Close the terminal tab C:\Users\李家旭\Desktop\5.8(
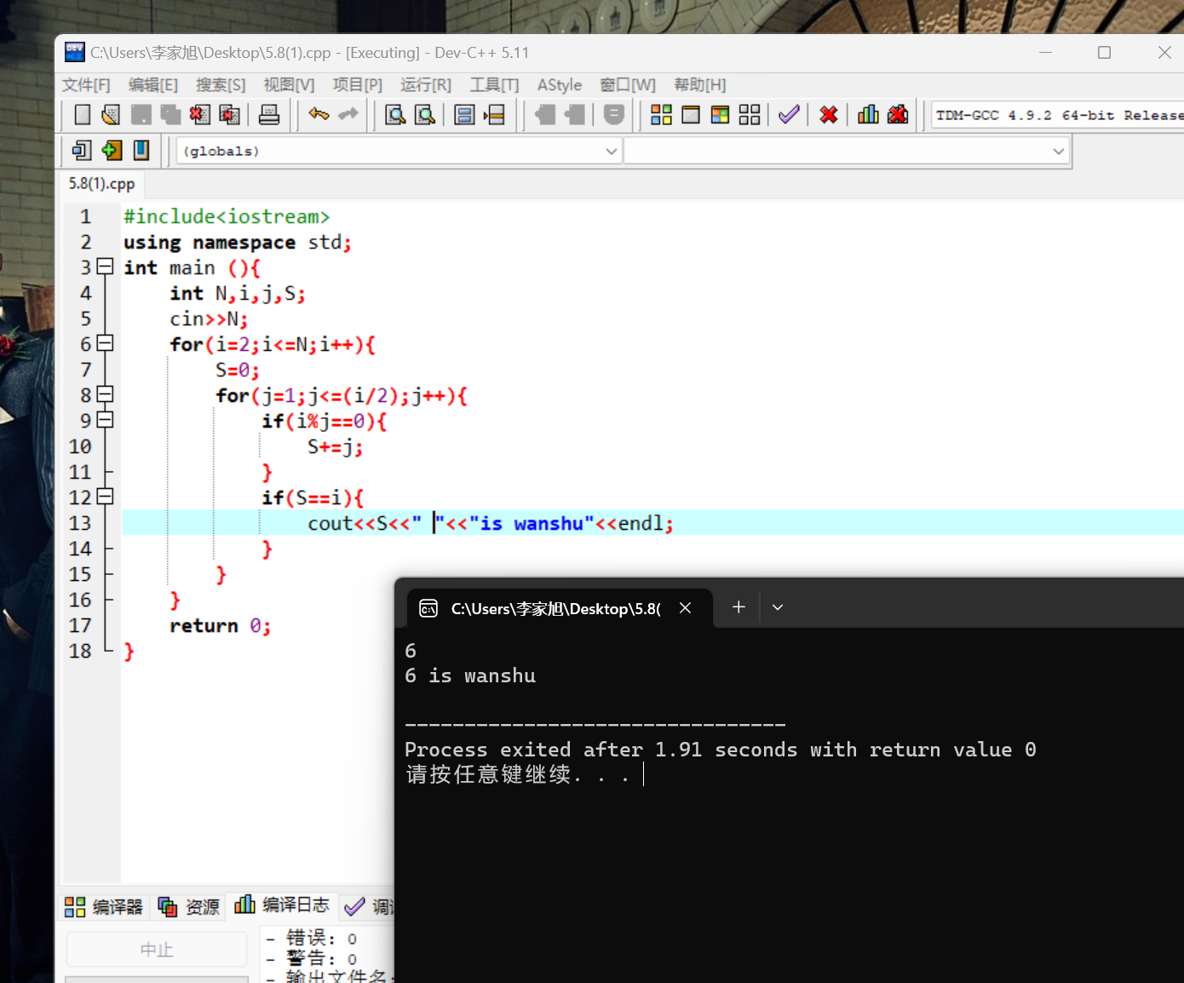 click(x=685, y=608)
